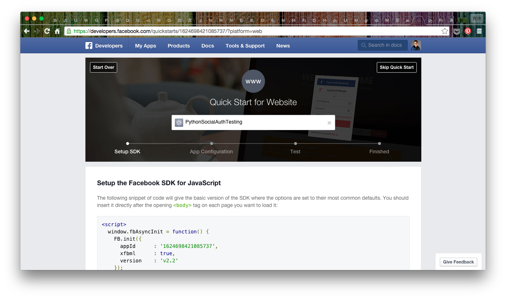The image size is (506, 299).
Task: Click the browser back arrow
Action: [x=27, y=31]
